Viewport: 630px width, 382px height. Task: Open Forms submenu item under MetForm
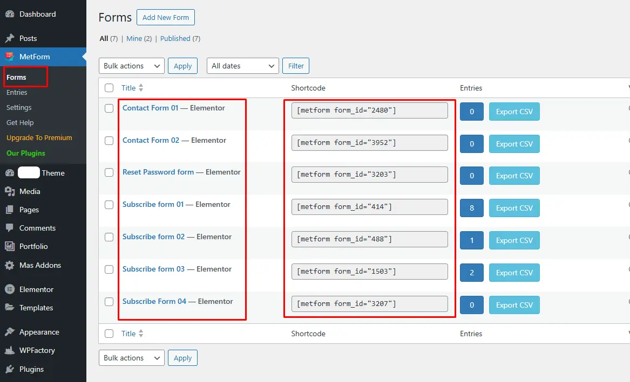(x=16, y=77)
